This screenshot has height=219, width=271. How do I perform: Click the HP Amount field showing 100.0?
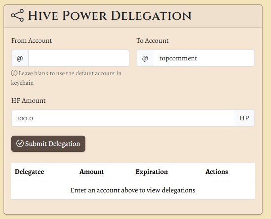pos(123,118)
